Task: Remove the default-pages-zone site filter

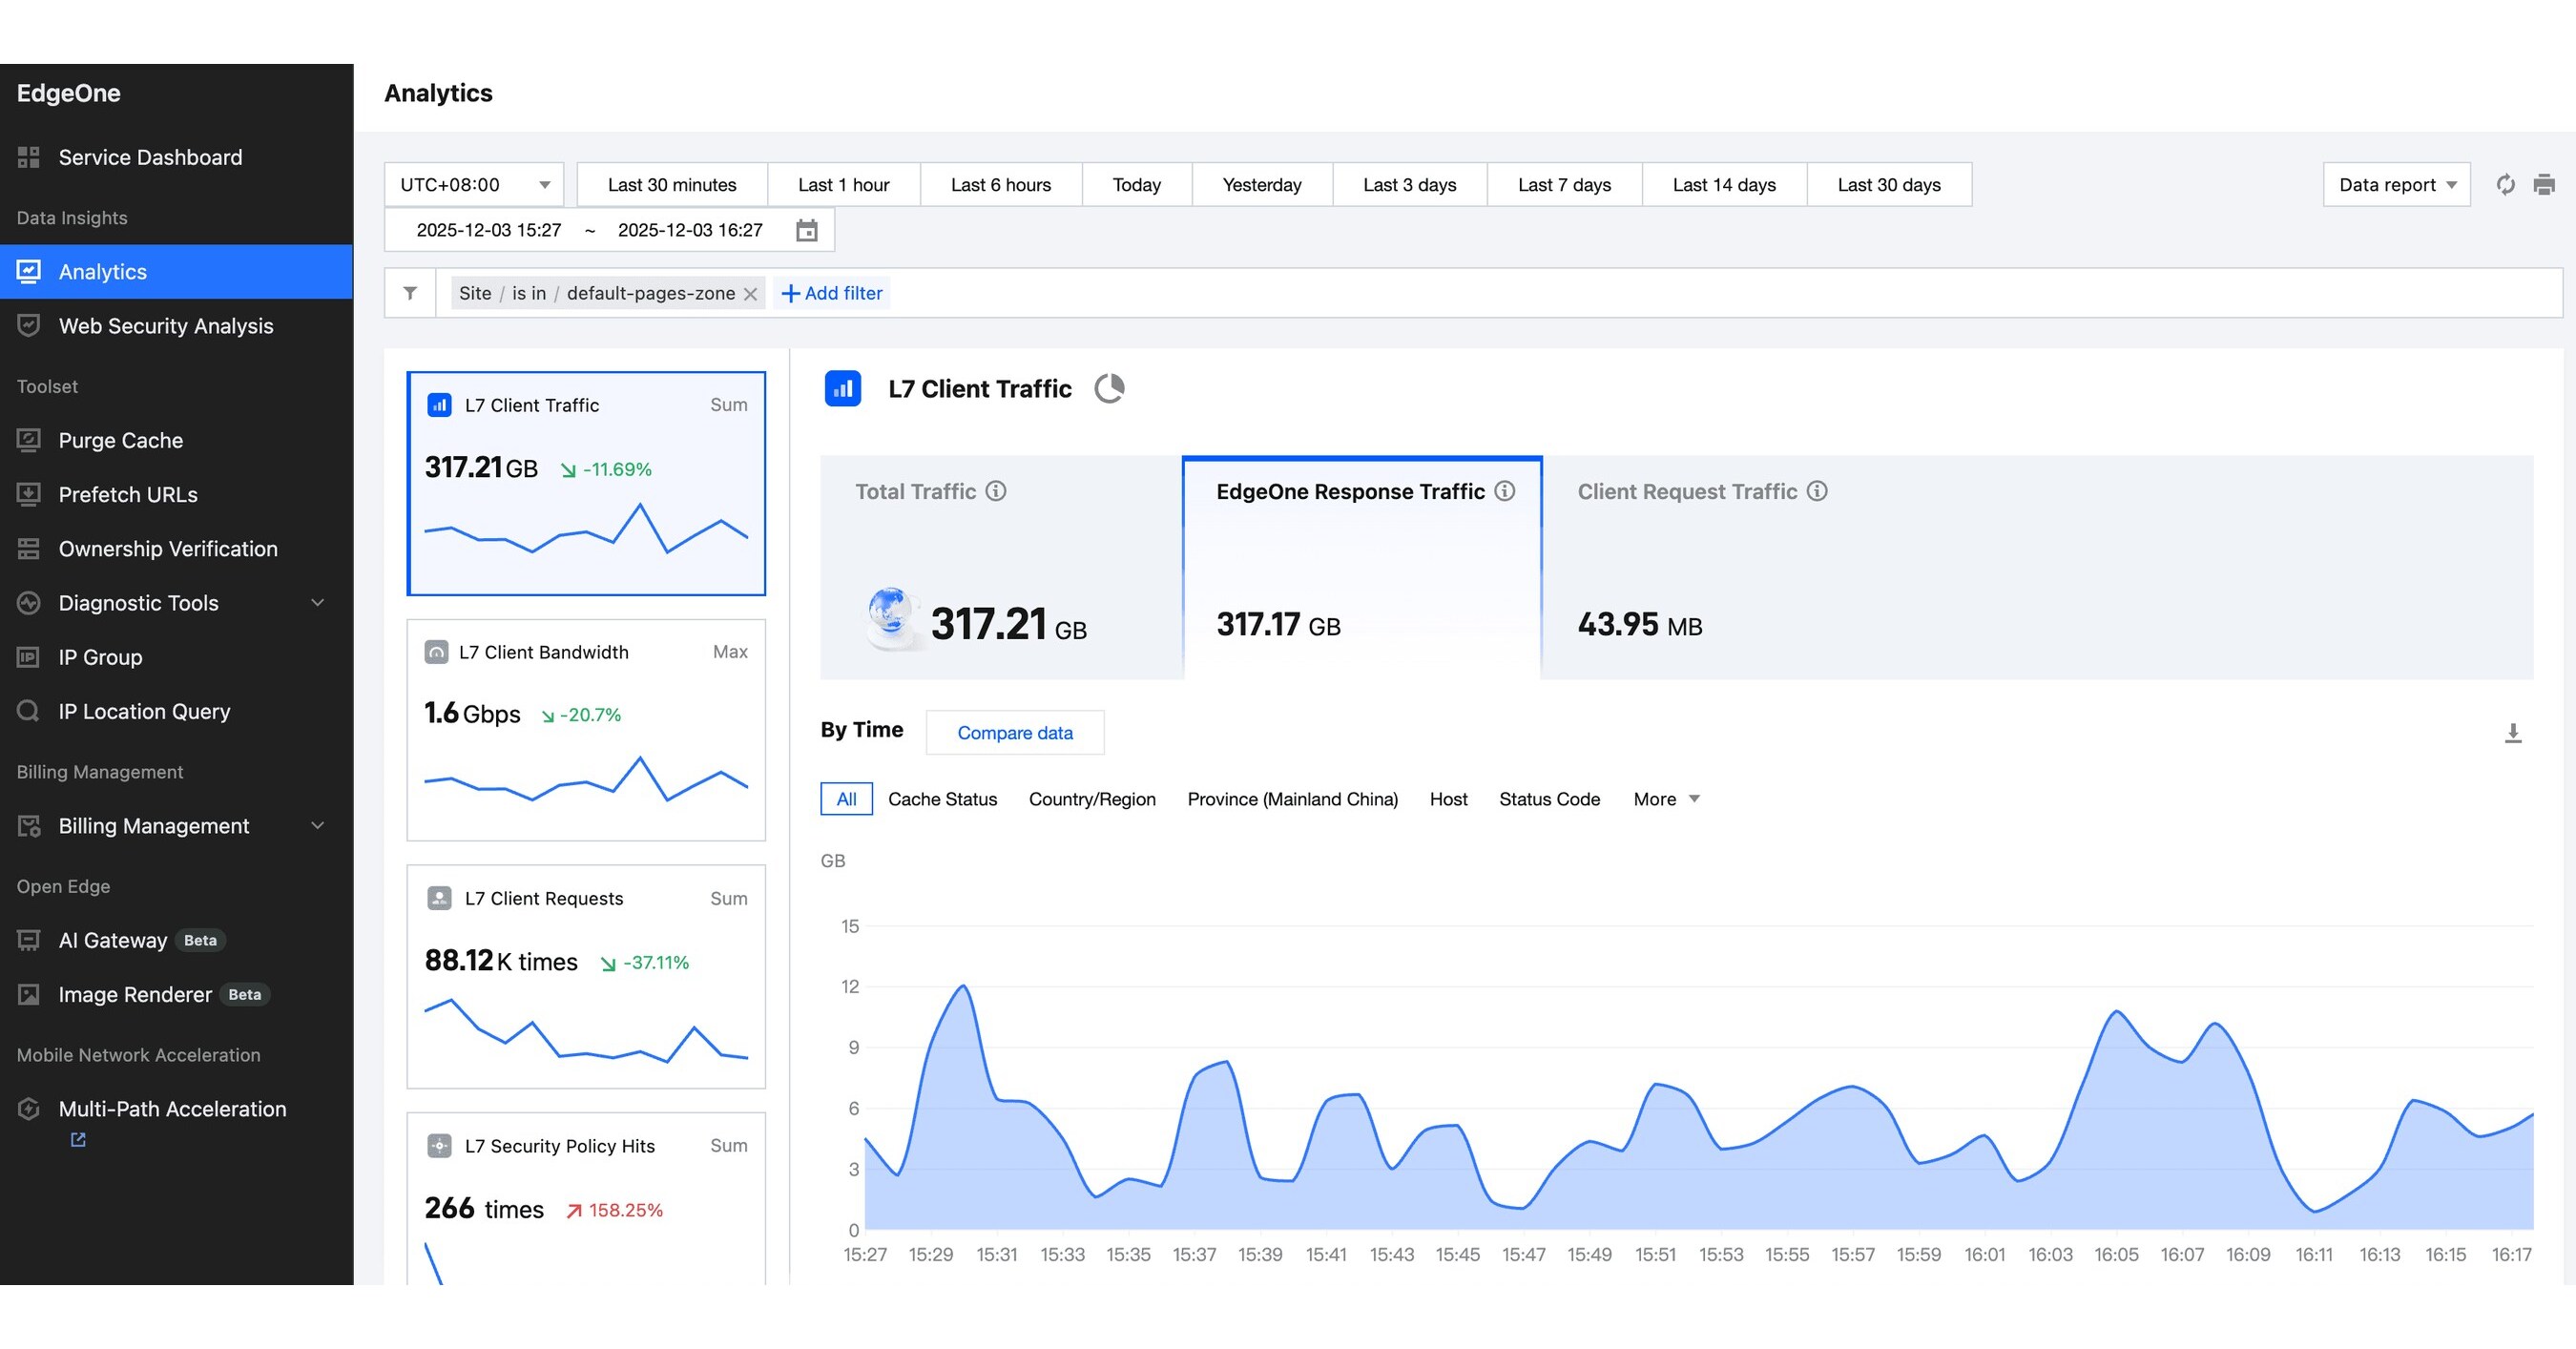Action: pyautogui.click(x=750, y=294)
